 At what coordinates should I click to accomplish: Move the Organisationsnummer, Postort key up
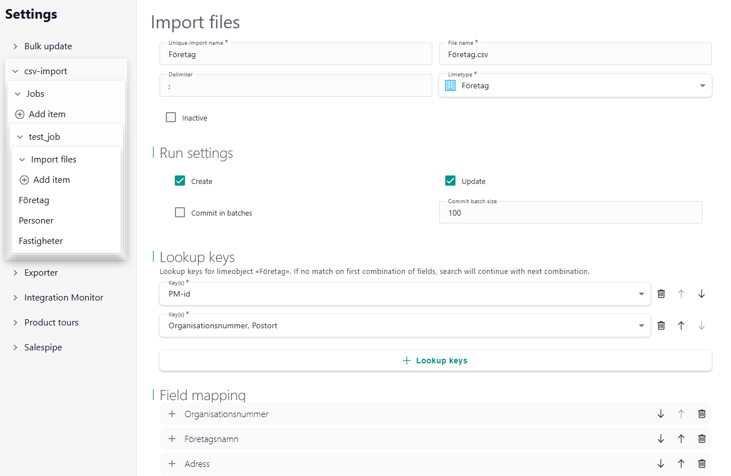(x=681, y=325)
